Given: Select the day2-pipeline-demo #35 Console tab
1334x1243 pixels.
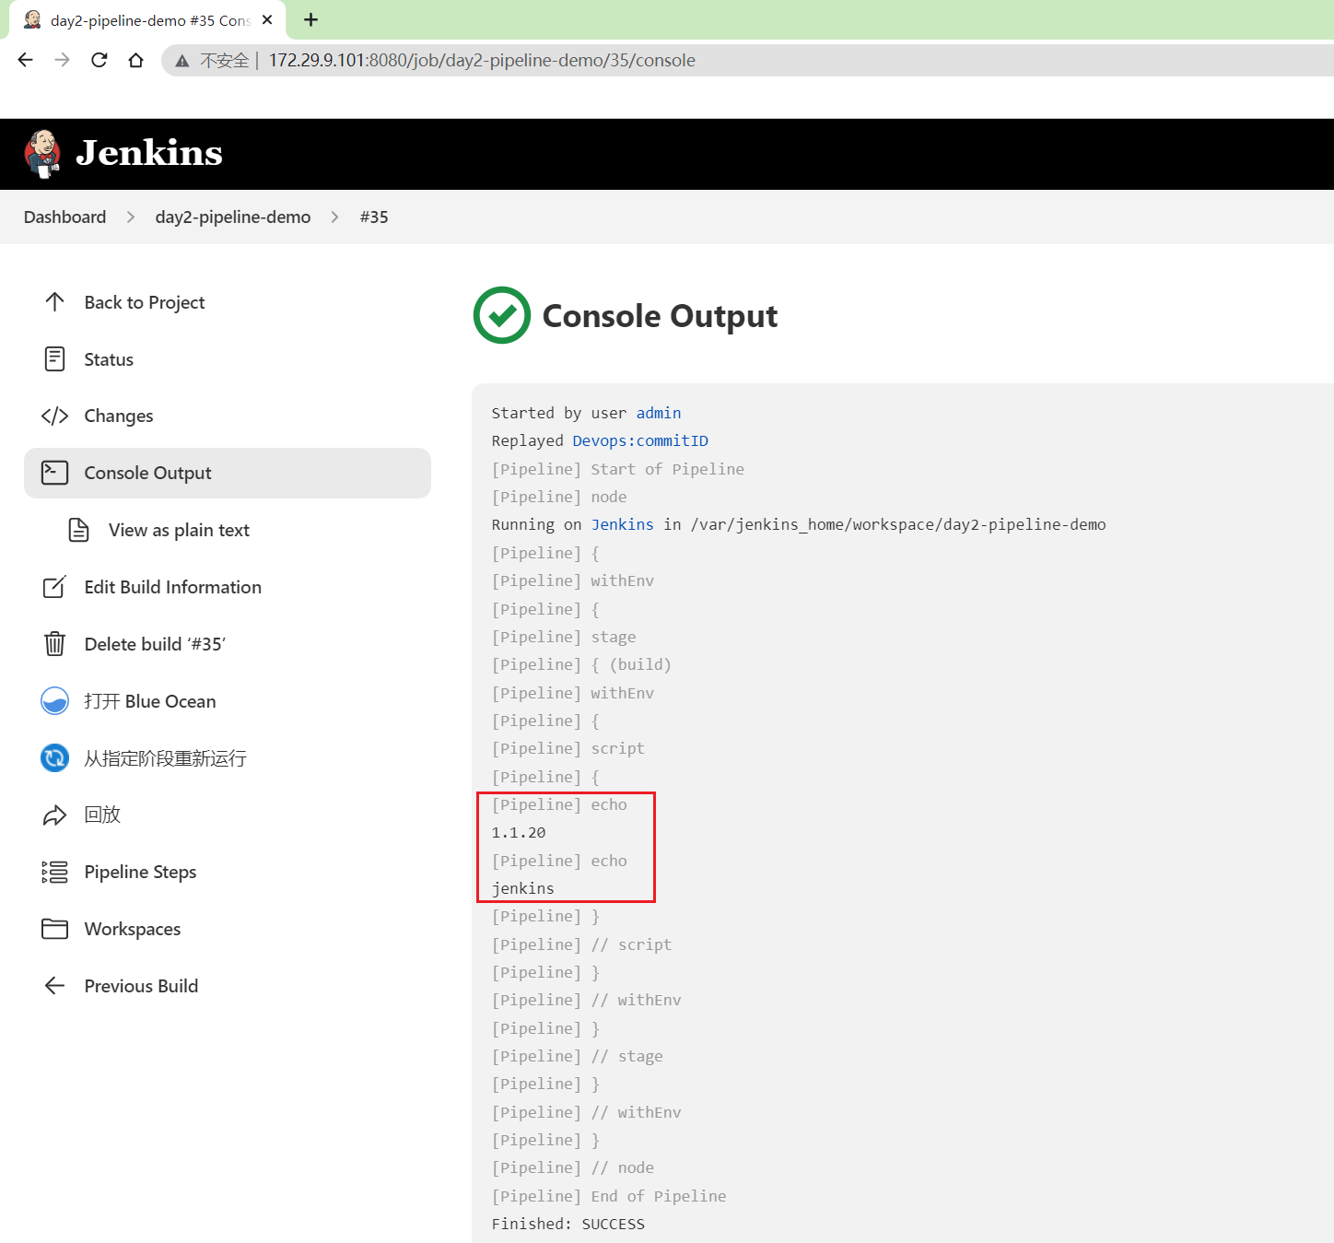Looking at the screenshot, I should [x=147, y=20].
